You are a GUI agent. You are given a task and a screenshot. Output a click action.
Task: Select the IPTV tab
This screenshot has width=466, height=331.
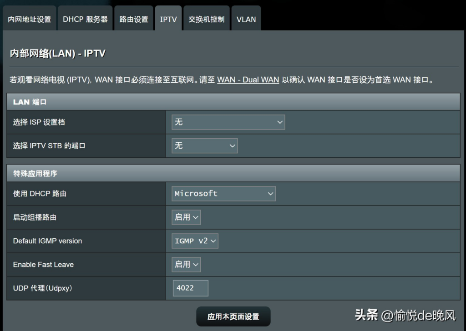[168, 19]
